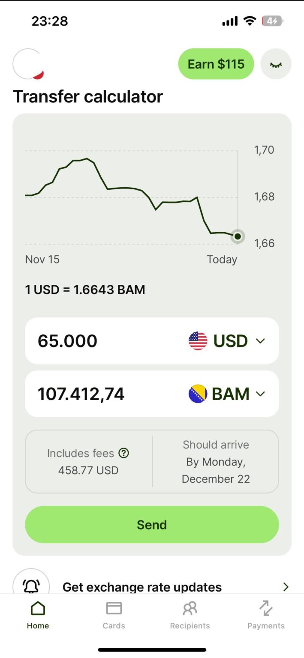Tap the fees help question mark icon
The width and height of the screenshot is (304, 658).
pos(123,453)
